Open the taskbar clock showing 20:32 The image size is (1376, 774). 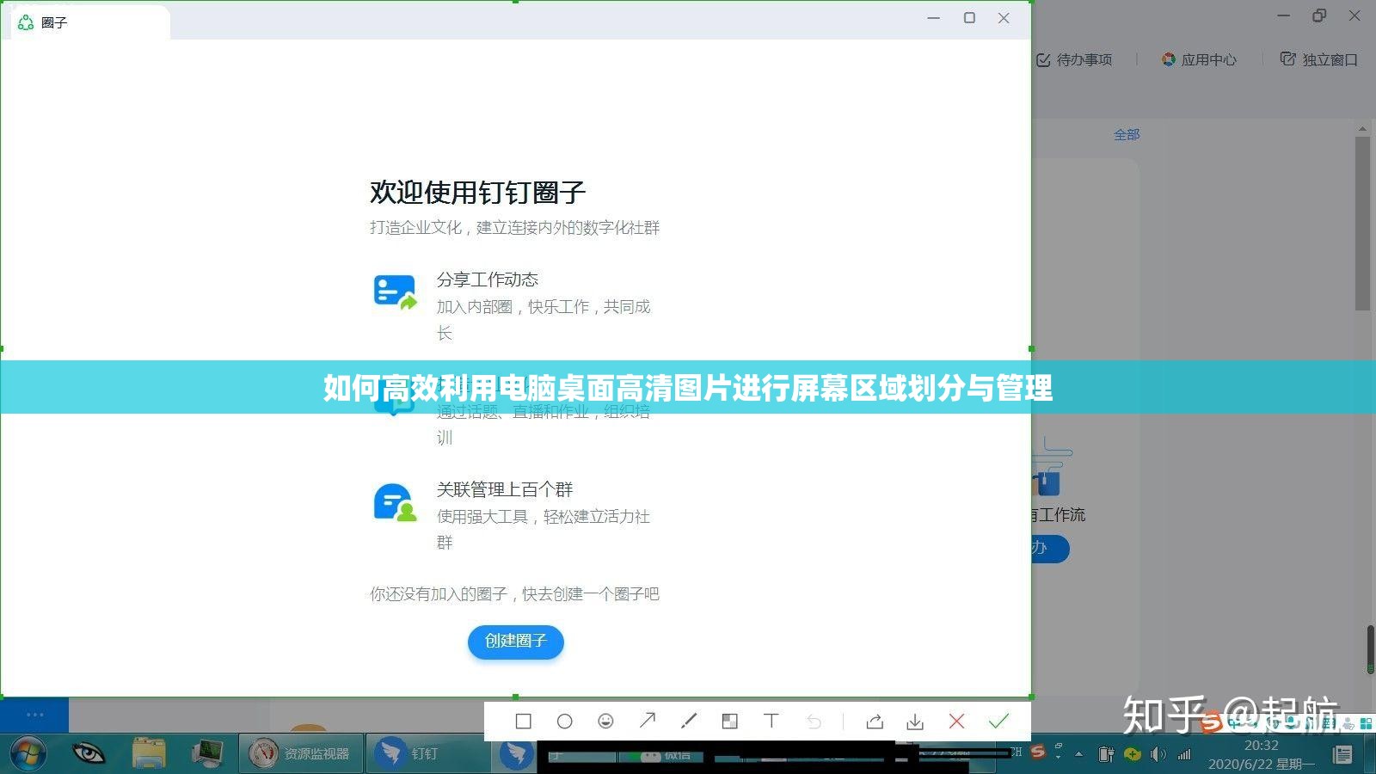(x=1262, y=754)
